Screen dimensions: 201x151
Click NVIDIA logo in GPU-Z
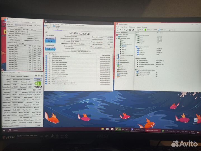pos(38,85)
